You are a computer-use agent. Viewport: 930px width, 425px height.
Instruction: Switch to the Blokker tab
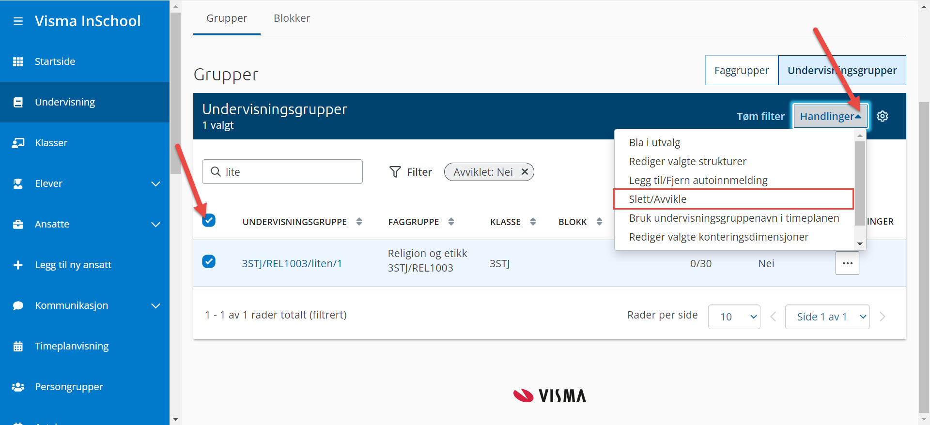292,18
